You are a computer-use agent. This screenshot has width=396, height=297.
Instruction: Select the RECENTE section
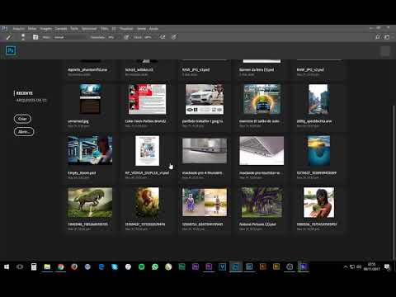point(24,93)
